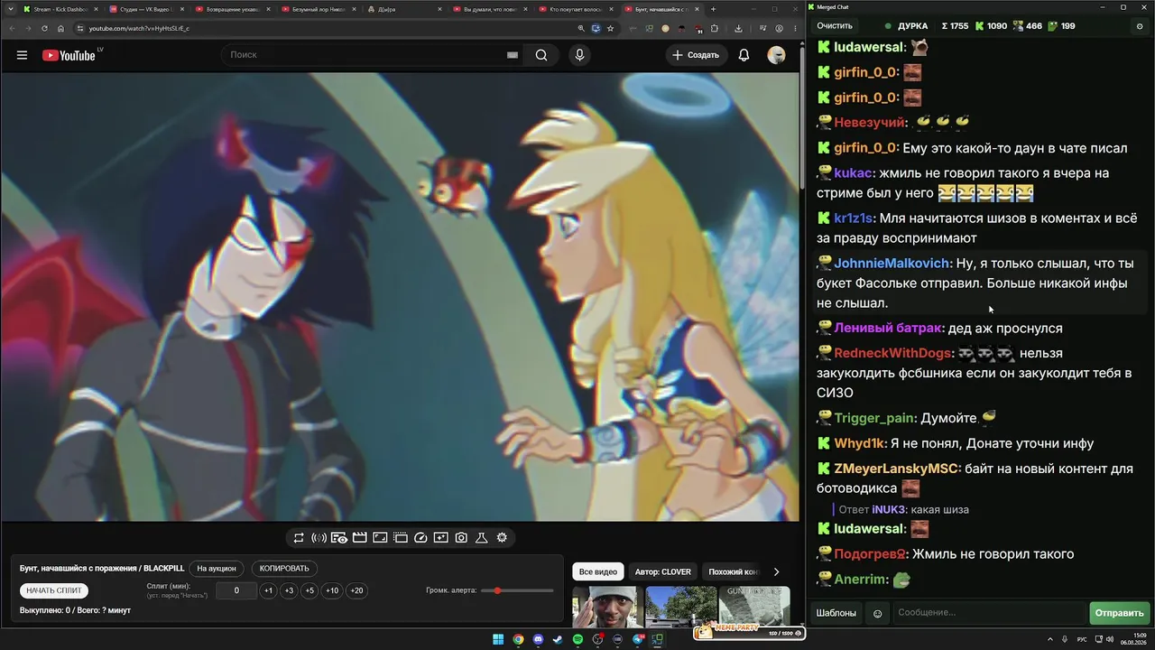Click the flask icon in video toolbar
The image size is (1155, 650).
click(481, 538)
